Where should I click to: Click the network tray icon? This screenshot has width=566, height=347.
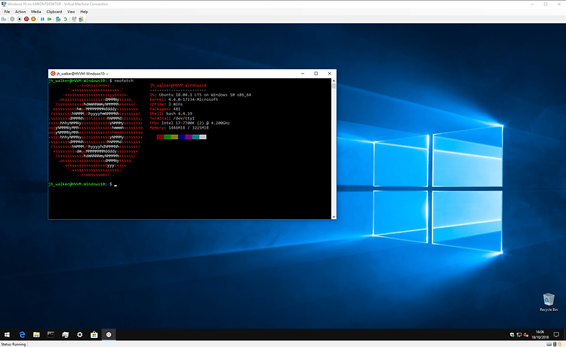(518, 335)
